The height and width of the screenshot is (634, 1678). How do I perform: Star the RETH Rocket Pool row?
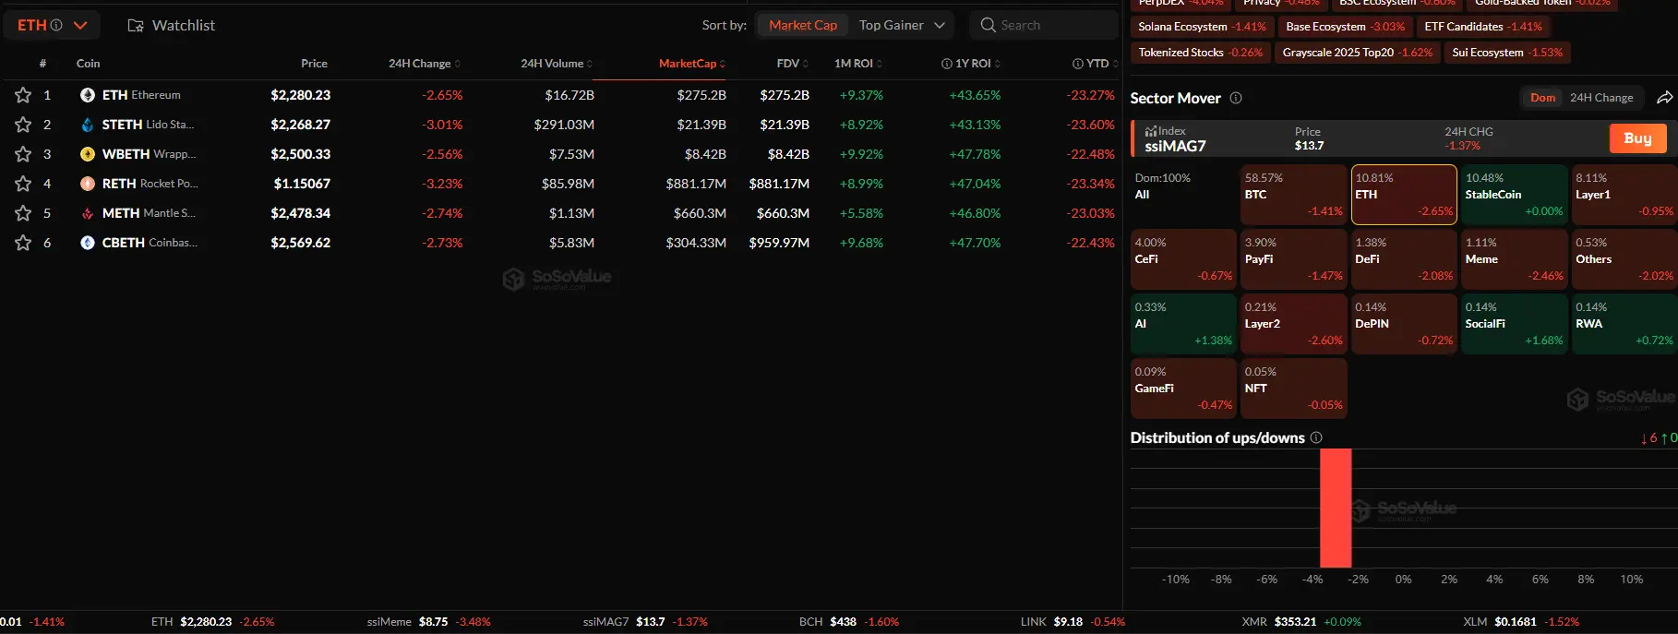tap(23, 184)
